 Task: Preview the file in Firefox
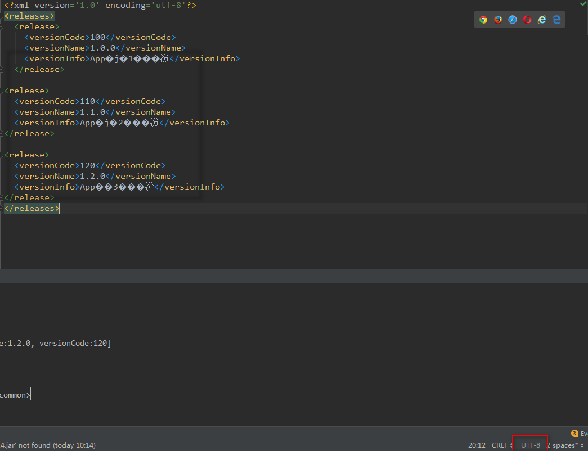pyautogui.click(x=497, y=19)
